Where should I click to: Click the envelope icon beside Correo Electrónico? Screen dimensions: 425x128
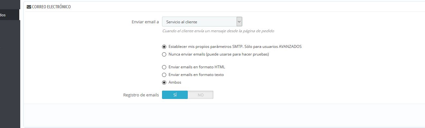pos(29,7)
